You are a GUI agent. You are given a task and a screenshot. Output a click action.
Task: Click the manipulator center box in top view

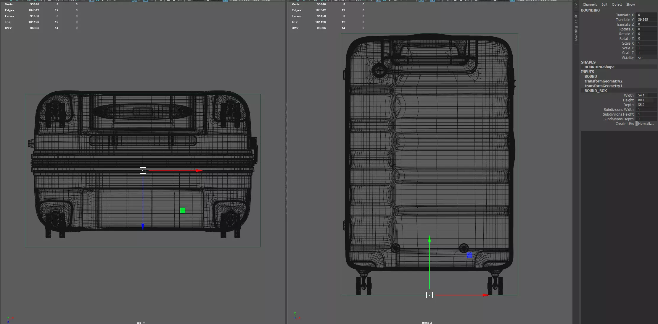click(143, 171)
